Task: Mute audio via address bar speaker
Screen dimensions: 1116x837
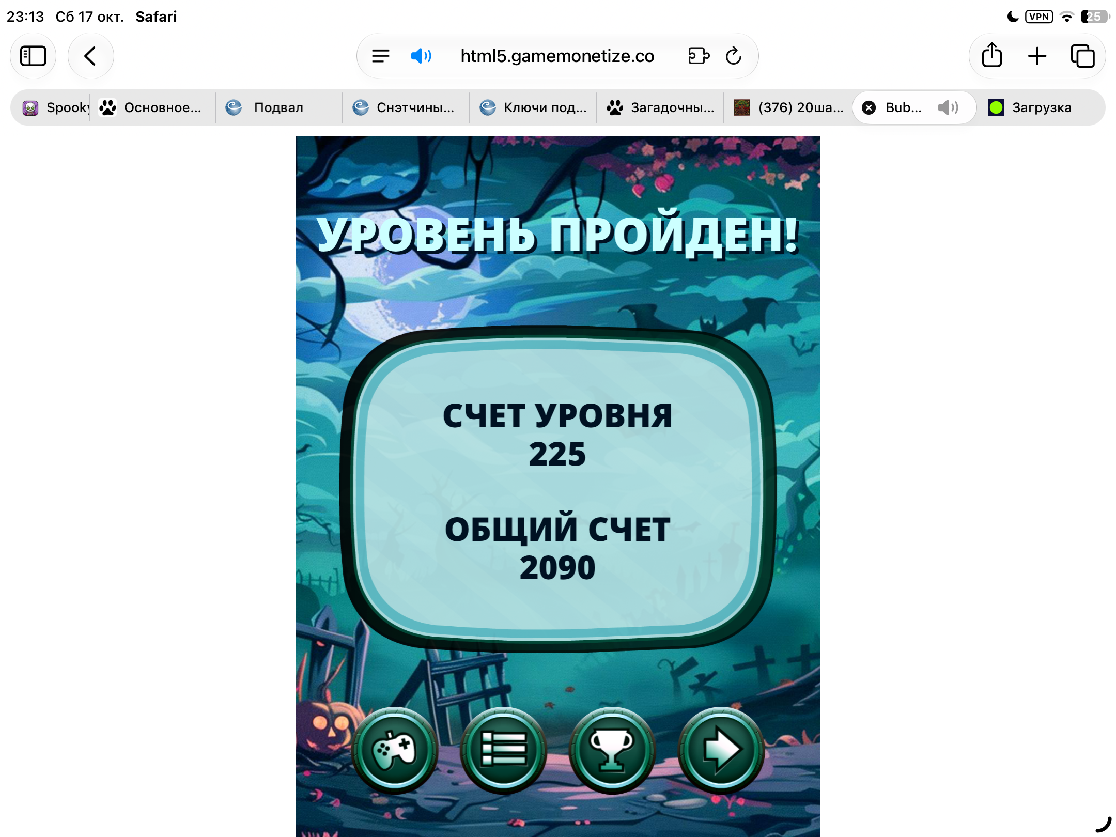Action: pyautogui.click(x=421, y=56)
